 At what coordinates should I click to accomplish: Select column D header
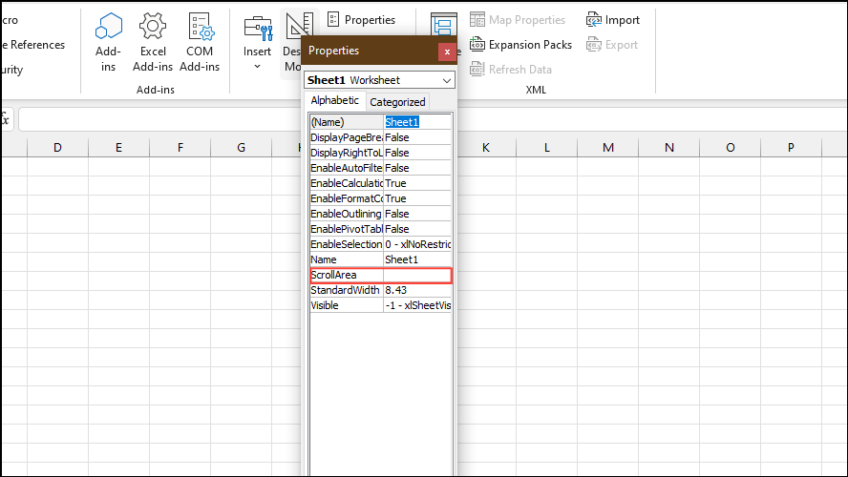57,148
